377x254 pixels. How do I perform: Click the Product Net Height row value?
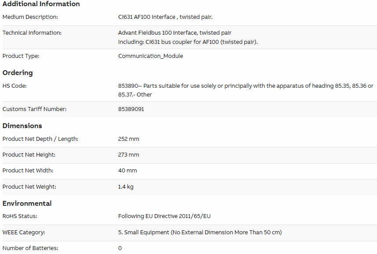(128, 155)
